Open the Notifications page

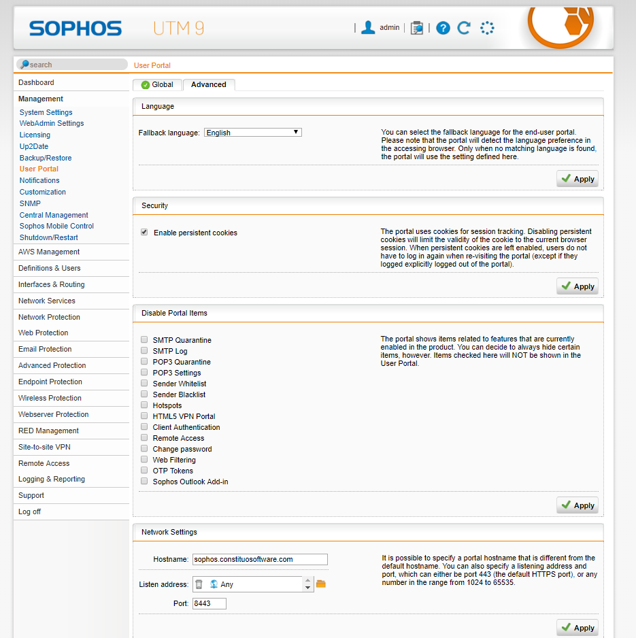click(39, 180)
